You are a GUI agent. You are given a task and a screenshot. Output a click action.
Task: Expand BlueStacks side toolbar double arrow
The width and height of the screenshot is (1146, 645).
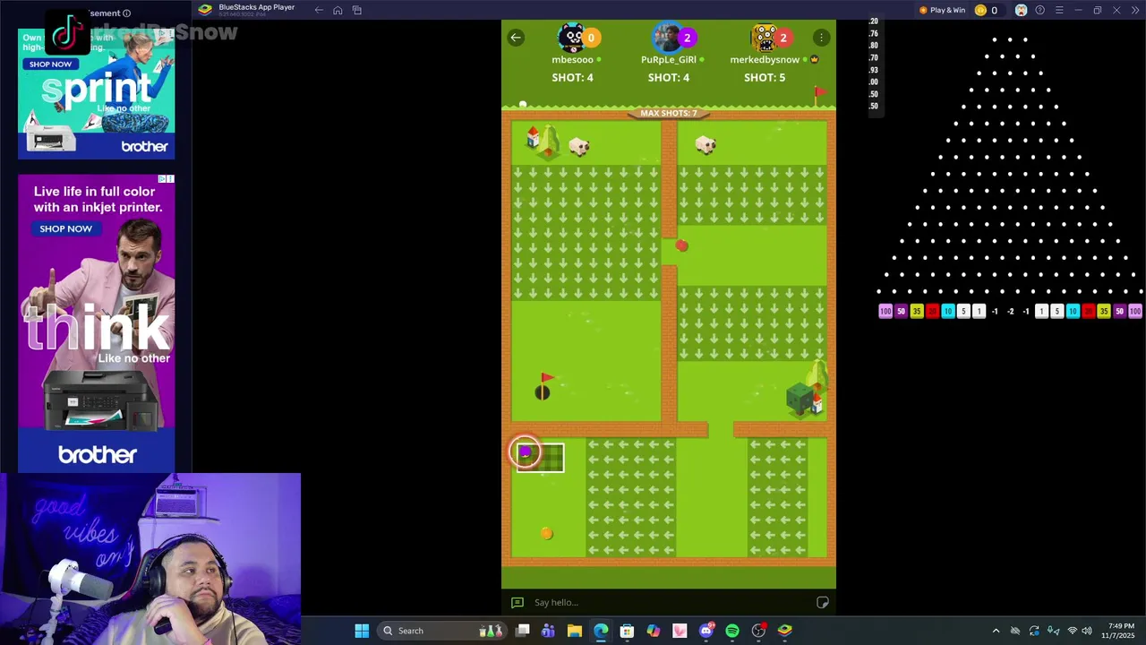pyautogui.click(x=1135, y=10)
